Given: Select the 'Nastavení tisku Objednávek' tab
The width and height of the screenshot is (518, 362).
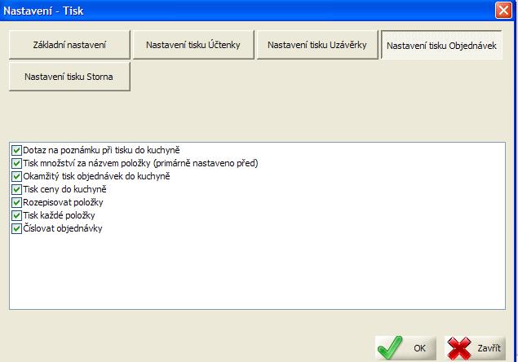Looking at the screenshot, I should tap(441, 46).
